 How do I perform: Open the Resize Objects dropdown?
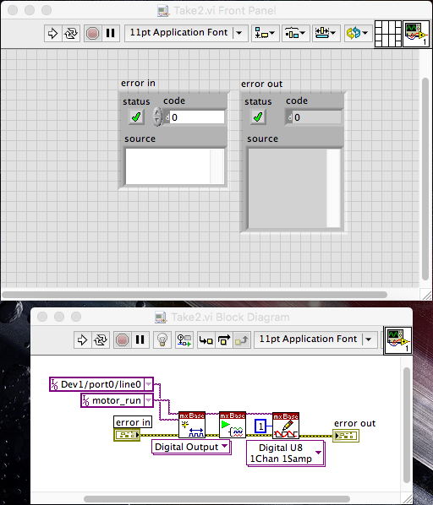pos(326,33)
